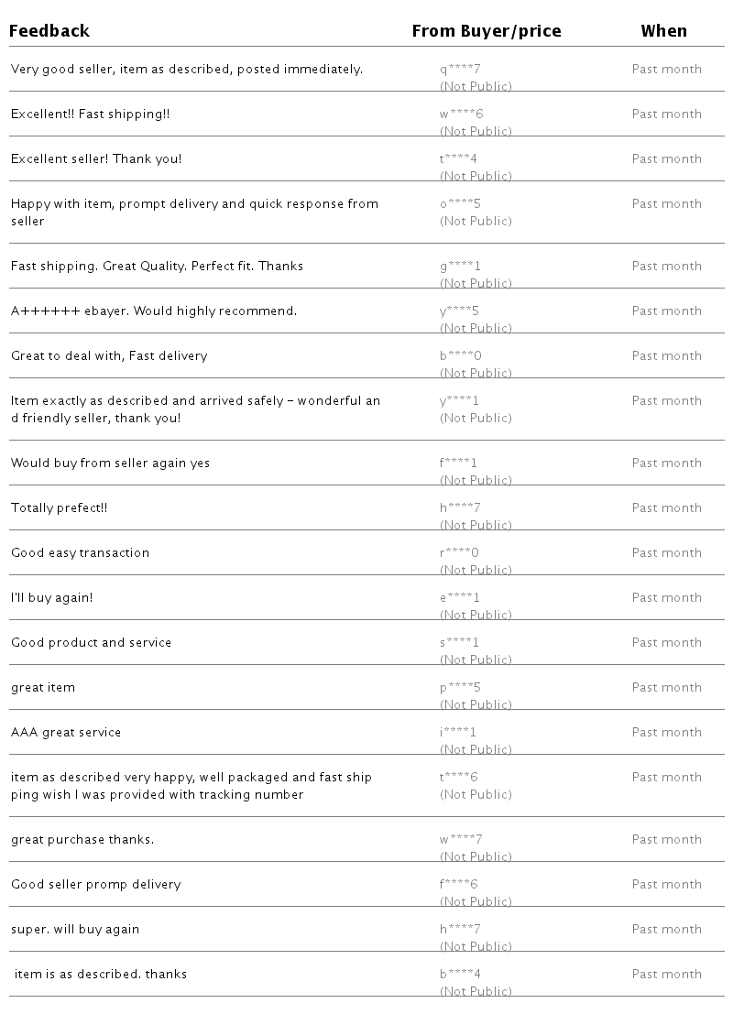
Task: Open buyer y****1 profile
Action: pyautogui.click(x=459, y=401)
